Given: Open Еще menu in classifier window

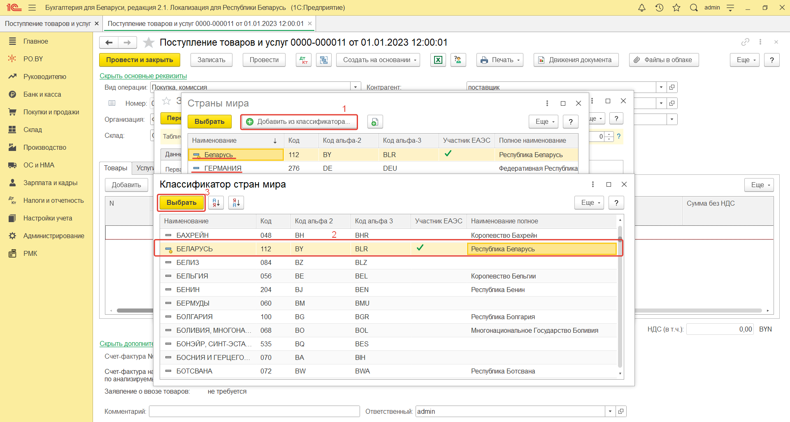Looking at the screenshot, I should (589, 203).
